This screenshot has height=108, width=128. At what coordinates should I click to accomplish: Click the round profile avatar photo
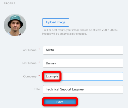pyautogui.click(x=15, y=25)
